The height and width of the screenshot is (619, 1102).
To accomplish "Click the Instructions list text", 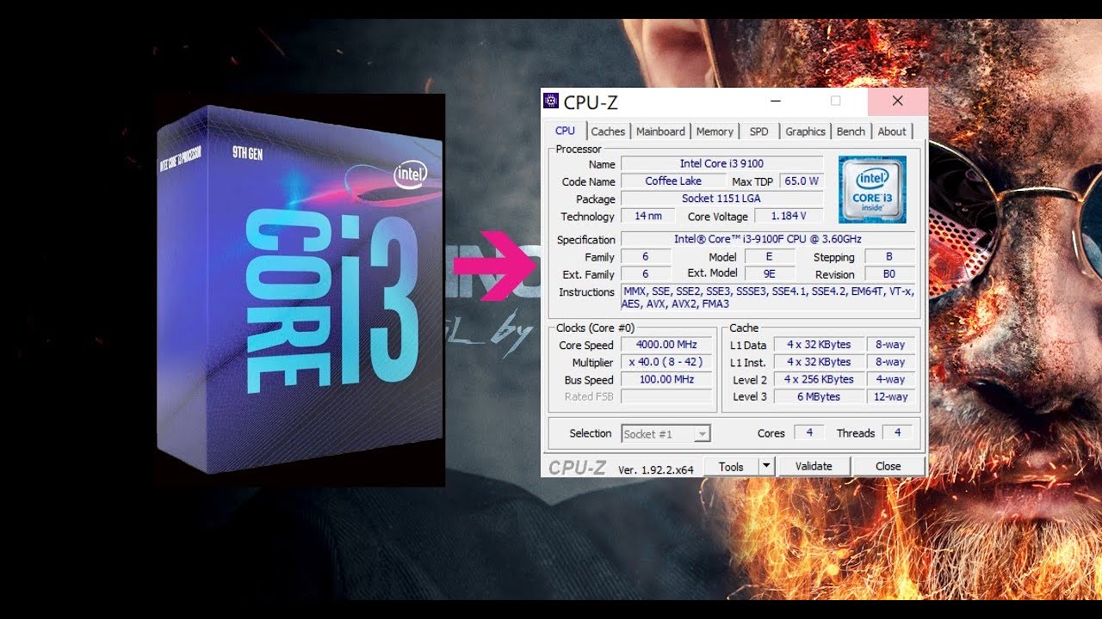I will 767,297.
